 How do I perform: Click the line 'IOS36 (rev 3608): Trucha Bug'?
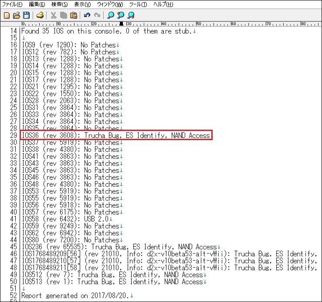coord(116,135)
